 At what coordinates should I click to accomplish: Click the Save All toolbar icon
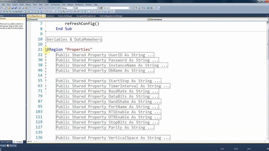pos(16,8)
